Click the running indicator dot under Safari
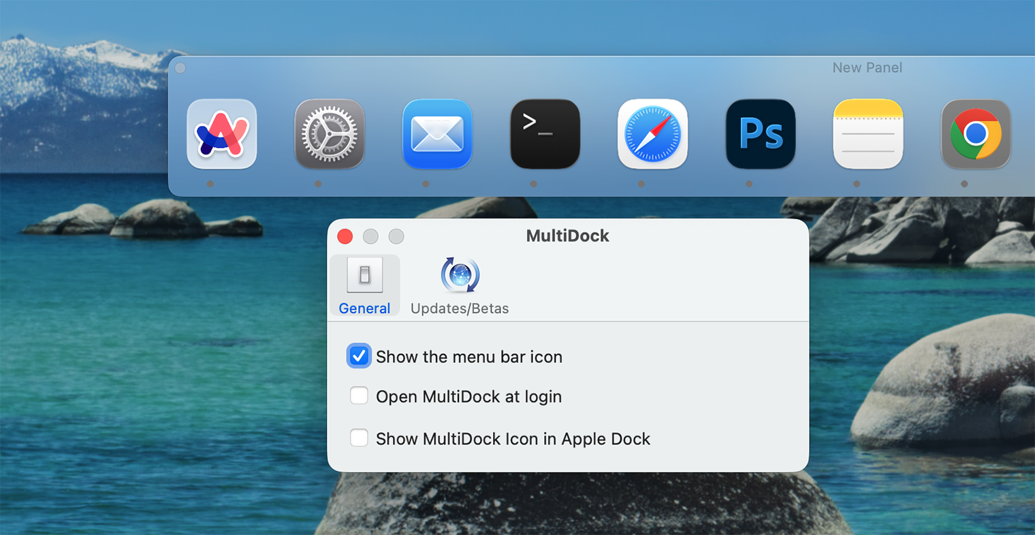Viewport: 1035px width, 535px height. tap(640, 183)
